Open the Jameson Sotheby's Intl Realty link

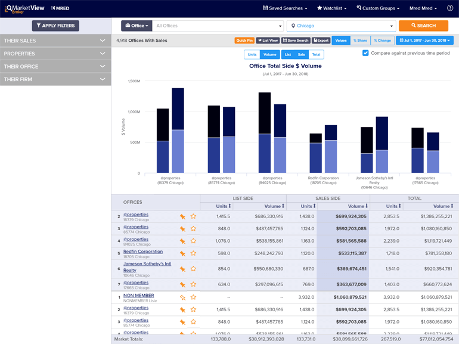(147, 267)
